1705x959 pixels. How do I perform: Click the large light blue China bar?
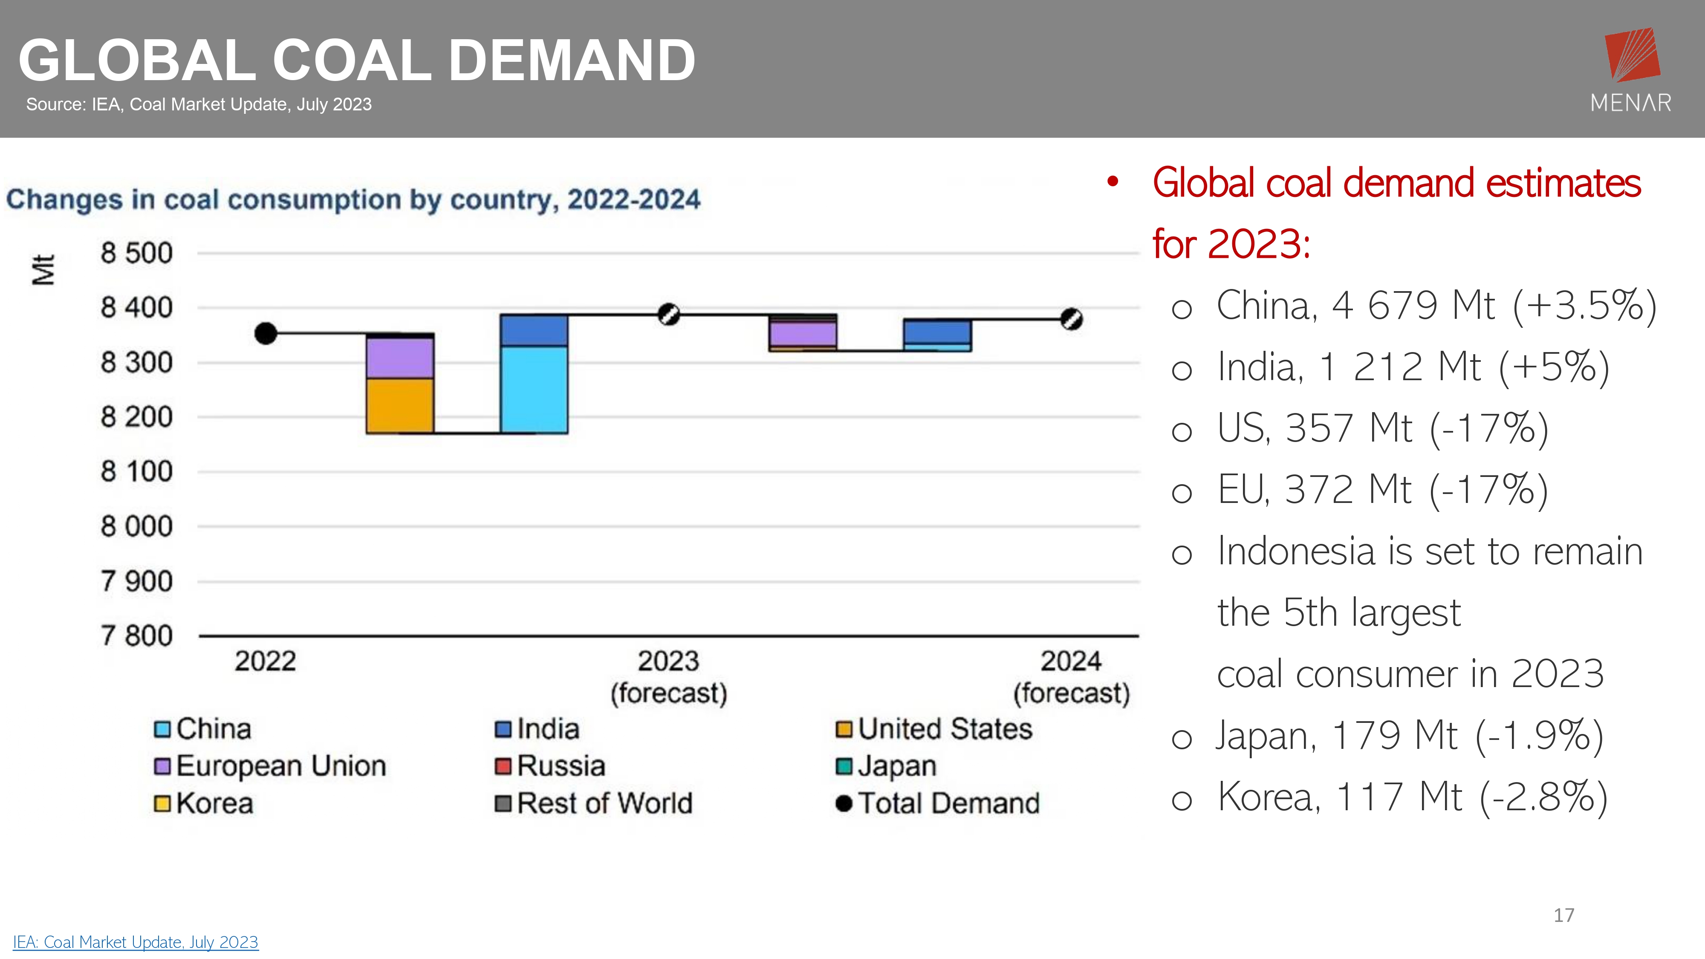pyautogui.click(x=534, y=389)
